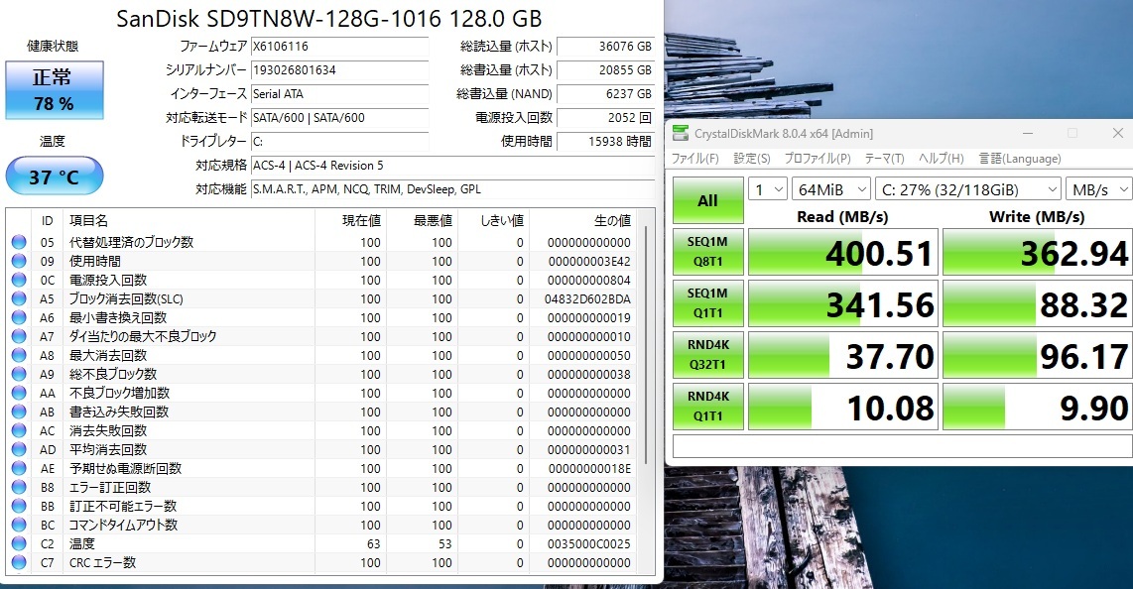Start the SEQ1M Q1T1 test
The width and height of the screenshot is (1133, 589).
click(x=708, y=303)
